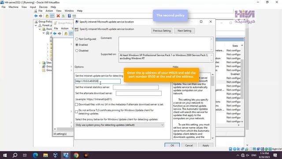The width and height of the screenshot is (282, 159).
Task: Click the alternate download server field
Action: 139,93
